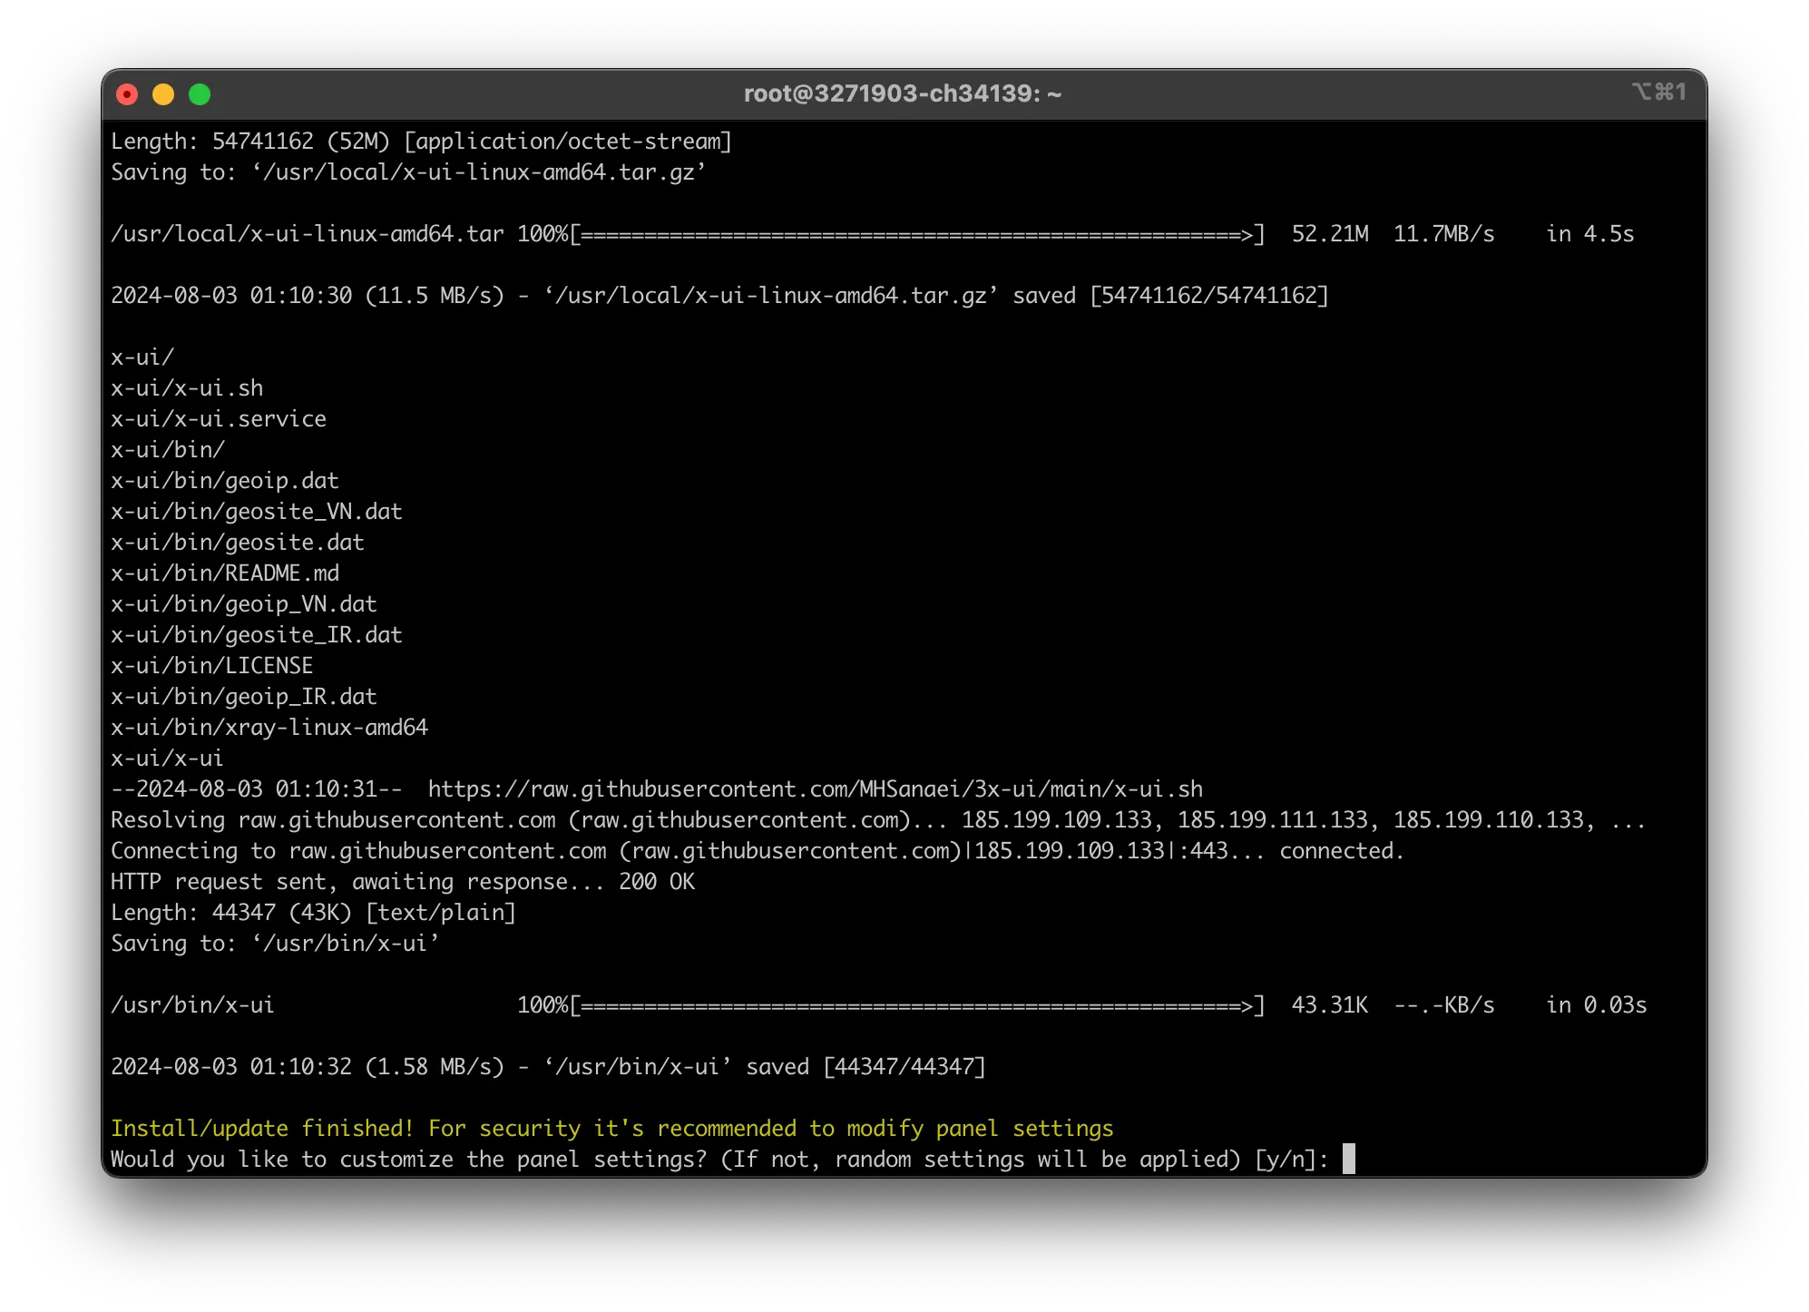Click the x-ui.sh GitHub raw URL
The height and width of the screenshot is (1312, 1809).
click(x=816, y=789)
